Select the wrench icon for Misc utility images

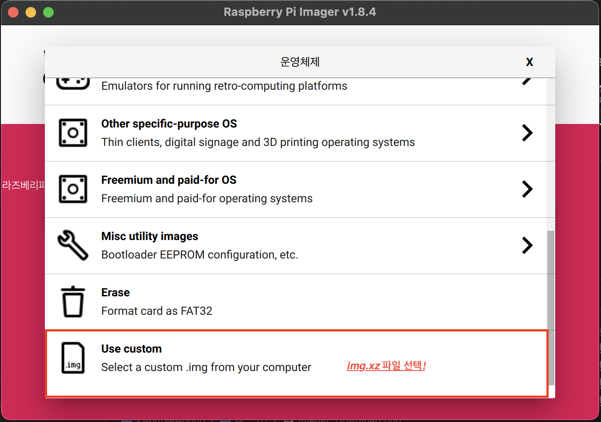(x=73, y=245)
